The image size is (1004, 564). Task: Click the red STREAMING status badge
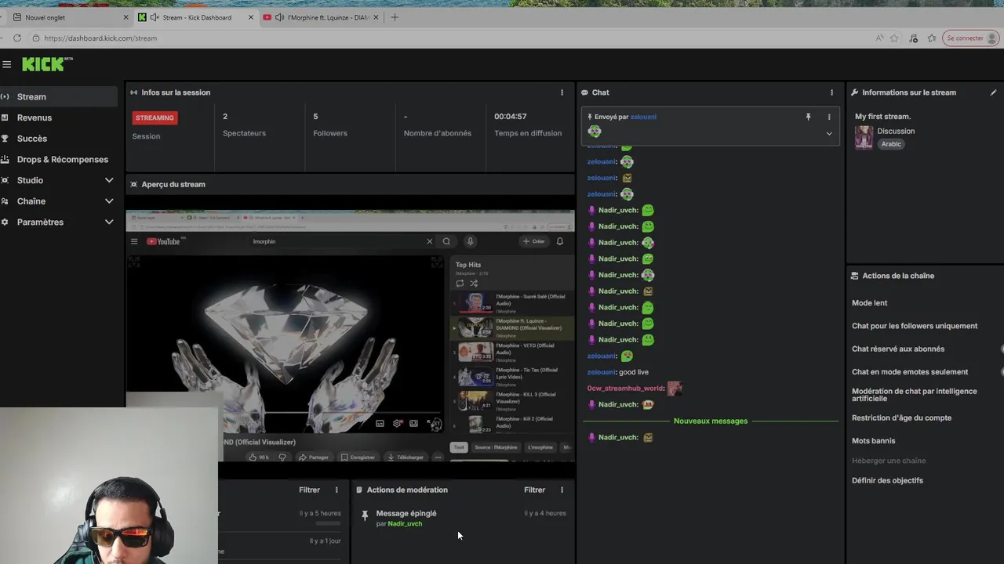click(155, 117)
